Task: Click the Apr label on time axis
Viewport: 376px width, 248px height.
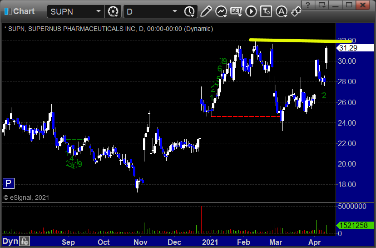Action: pyautogui.click(x=314, y=242)
